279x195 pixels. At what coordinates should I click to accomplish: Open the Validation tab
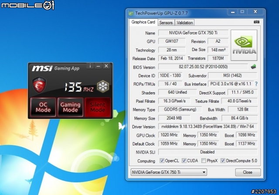(185, 23)
